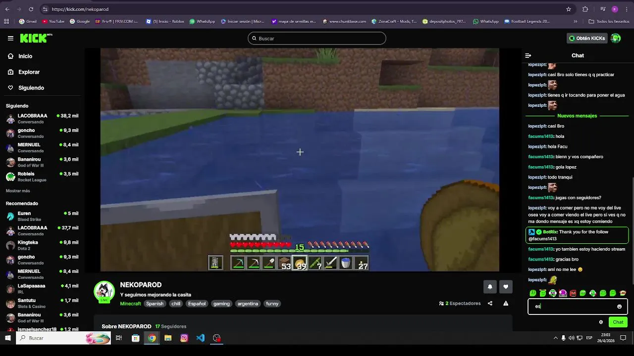The width and height of the screenshot is (634, 356).
Task: Open the user profile avatar menu
Action: (616, 38)
